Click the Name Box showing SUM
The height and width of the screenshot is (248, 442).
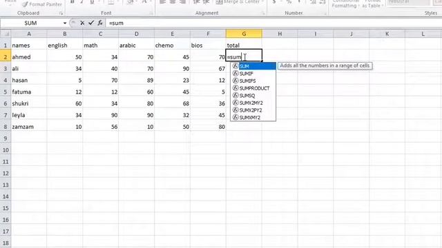click(31, 23)
